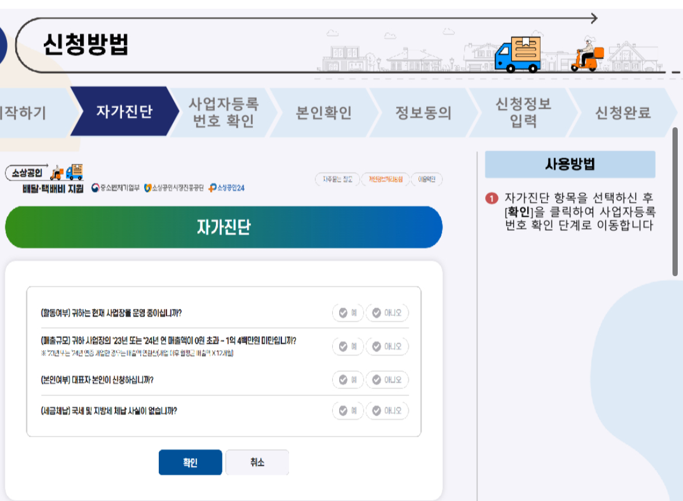Click the 취소 button
683x501 pixels.
pos(257,462)
